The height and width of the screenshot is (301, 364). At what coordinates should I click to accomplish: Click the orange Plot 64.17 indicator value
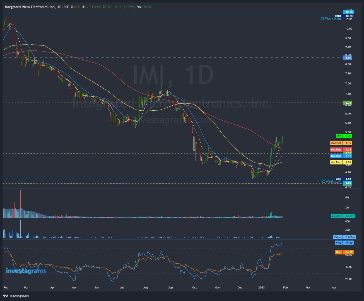click(344, 252)
